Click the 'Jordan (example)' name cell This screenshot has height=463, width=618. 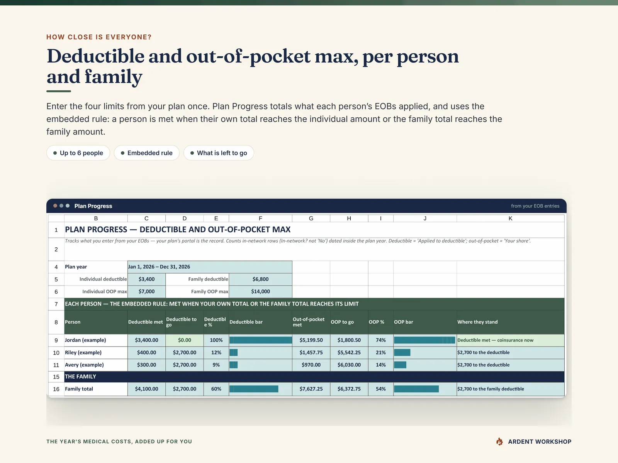(x=96, y=340)
